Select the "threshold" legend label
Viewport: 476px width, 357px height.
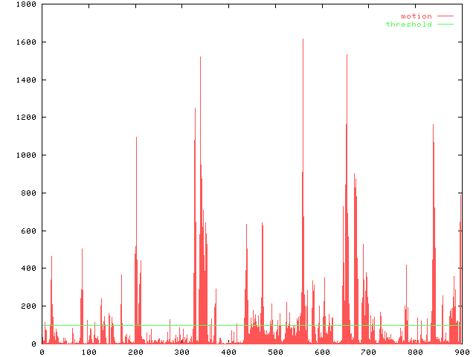pos(408,24)
